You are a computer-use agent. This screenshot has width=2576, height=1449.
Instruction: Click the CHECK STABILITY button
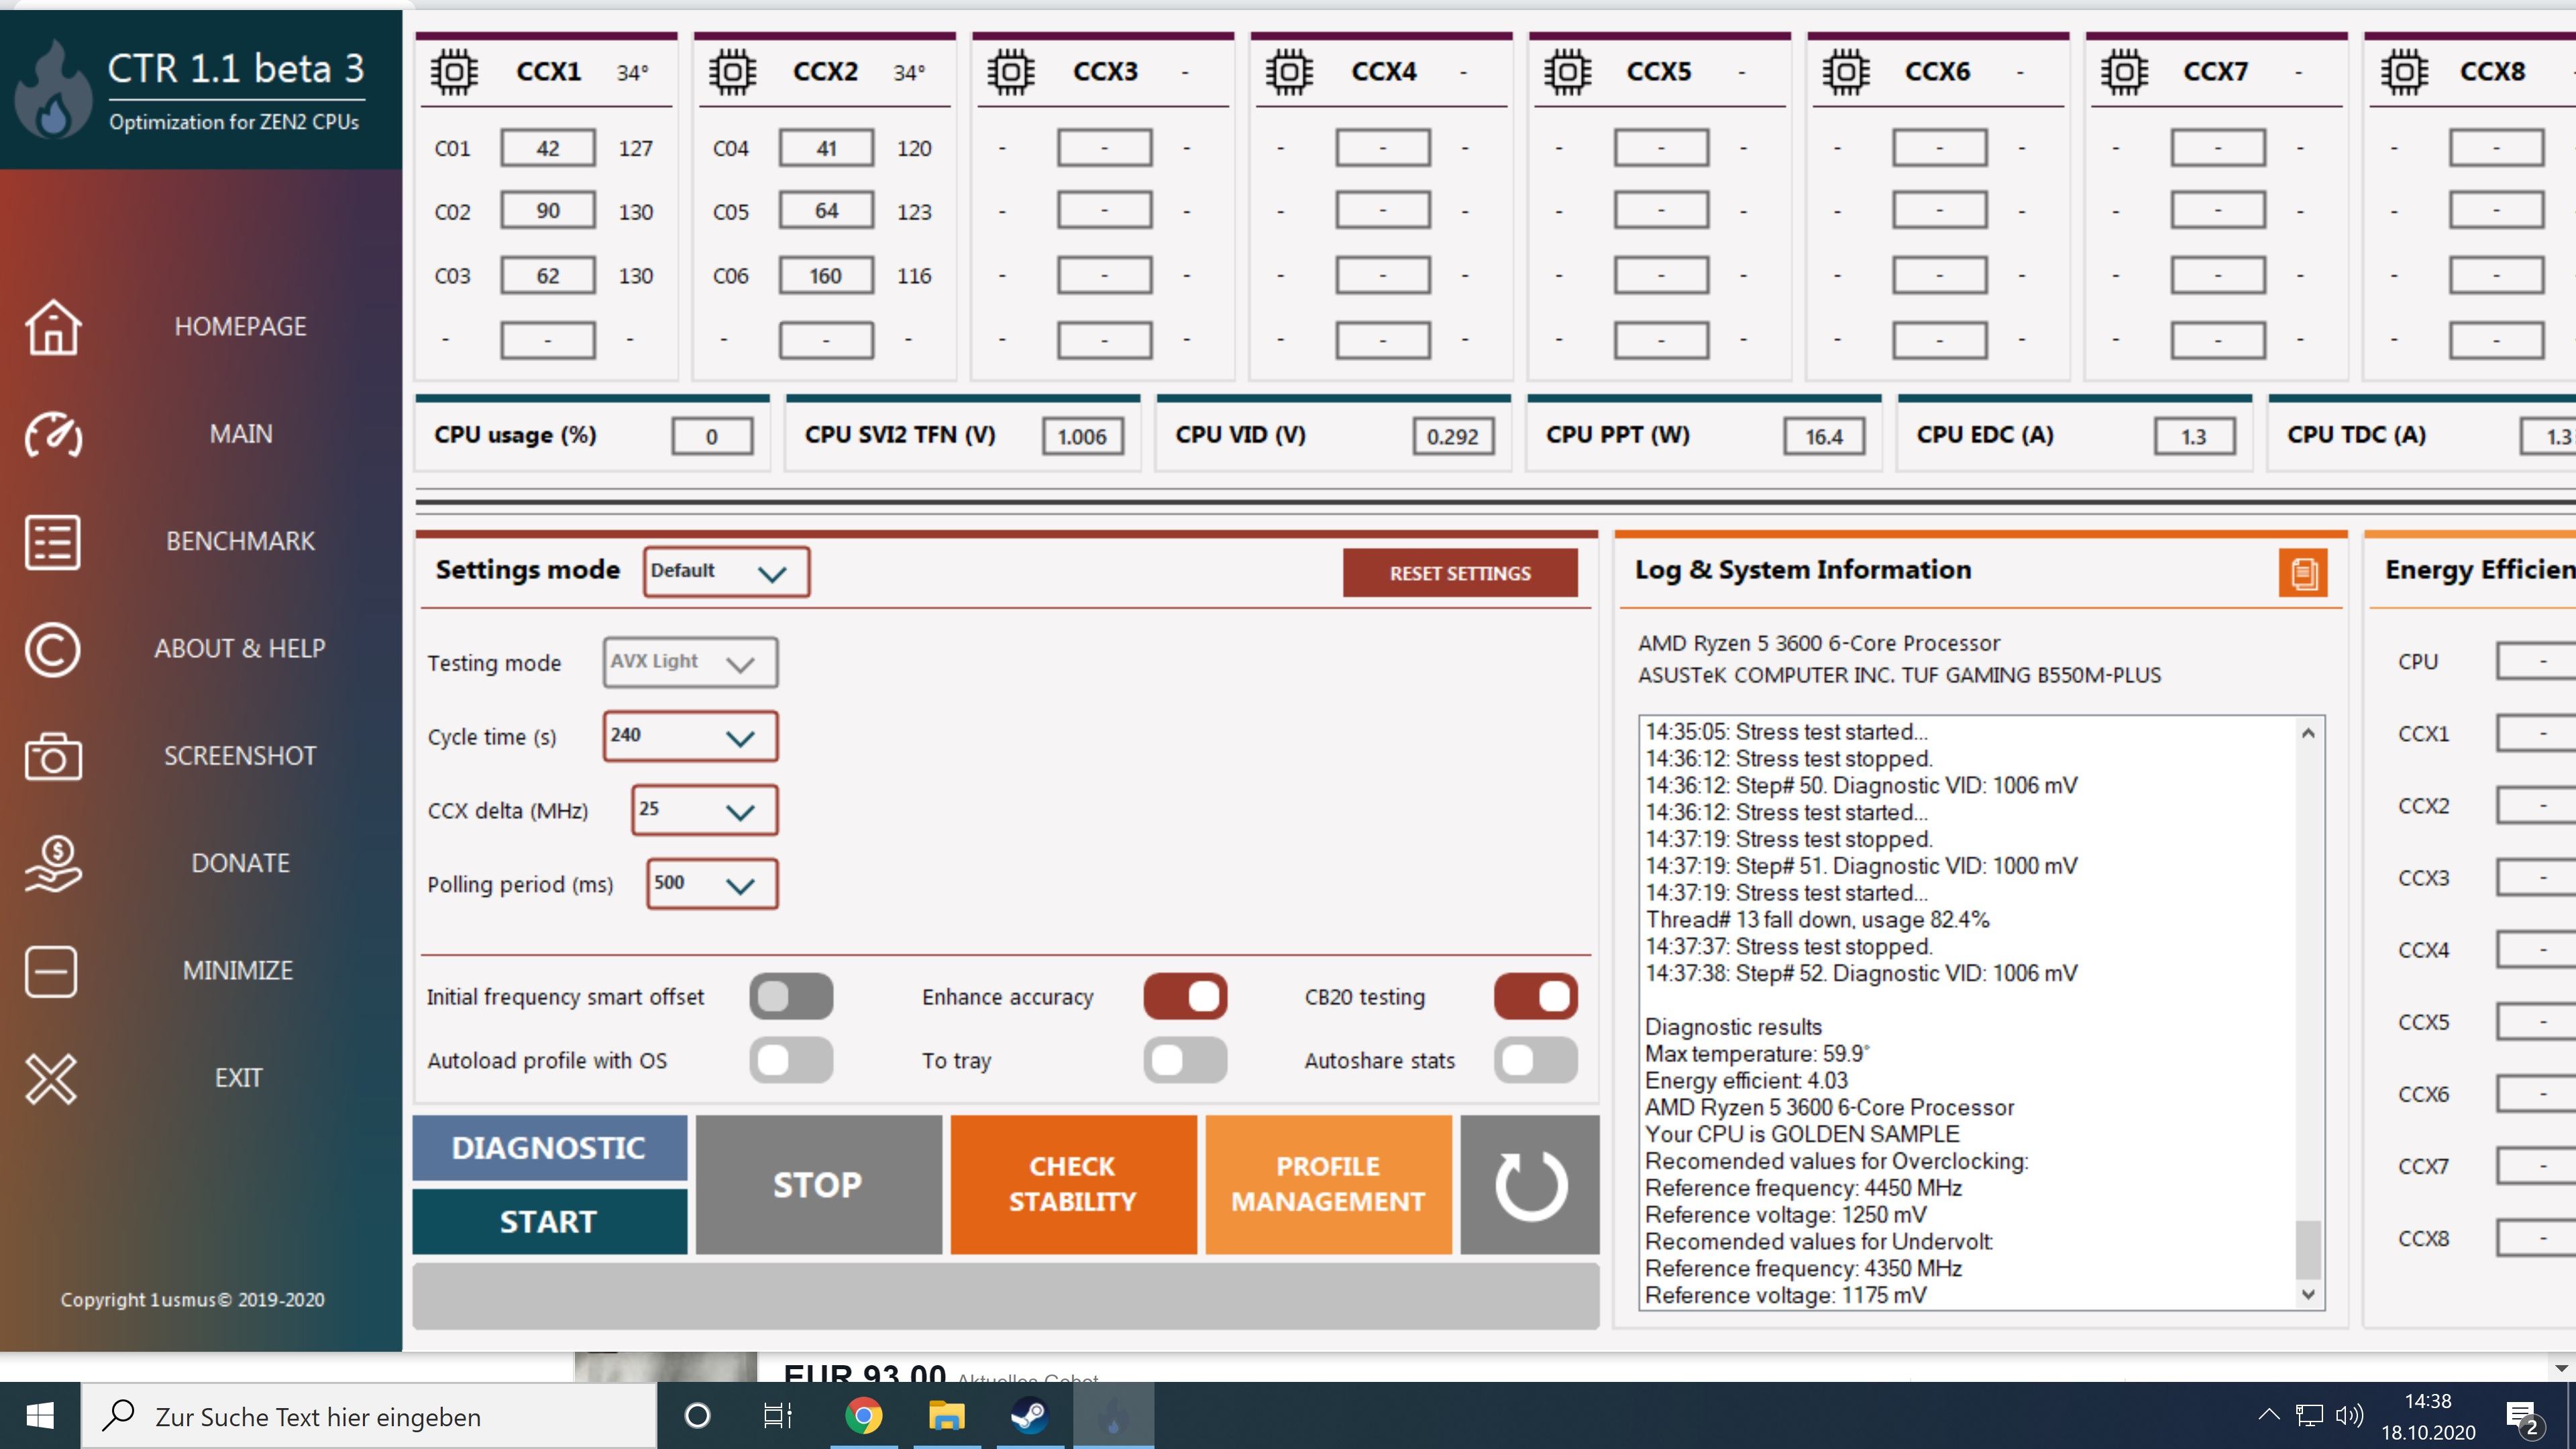pyautogui.click(x=1073, y=1185)
